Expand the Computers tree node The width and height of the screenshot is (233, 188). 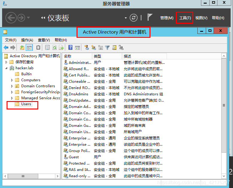(x=12, y=80)
